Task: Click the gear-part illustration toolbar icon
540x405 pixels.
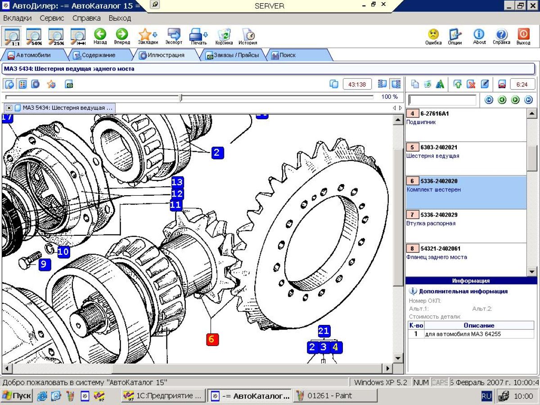Action: pyautogui.click(x=35, y=84)
